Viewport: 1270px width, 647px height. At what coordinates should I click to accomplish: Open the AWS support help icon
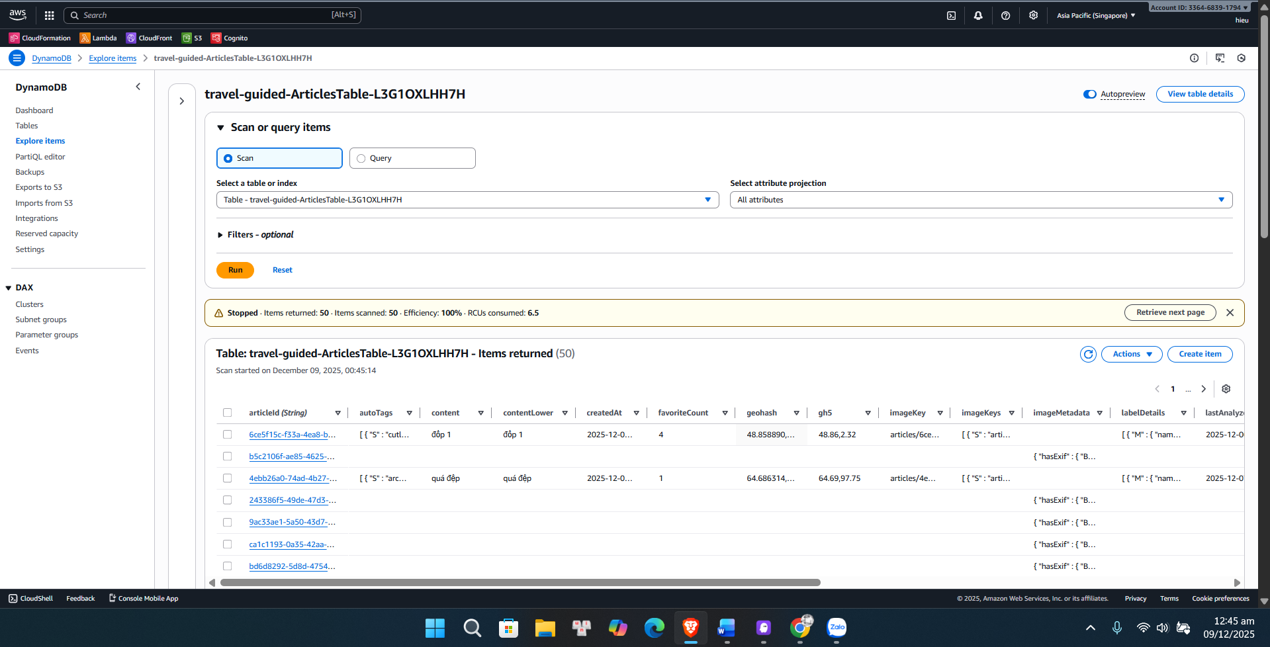pyautogui.click(x=1005, y=15)
